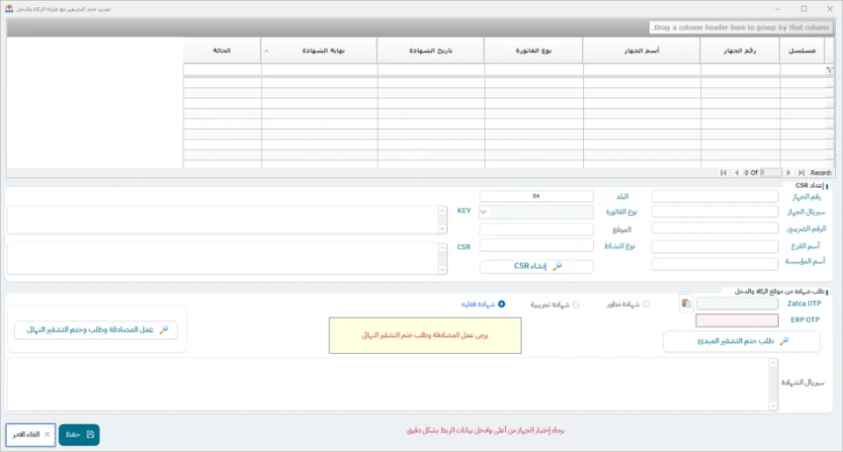This screenshot has height=452, width=843.
Task: Click the record number box in navigator
Action: click(x=770, y=173)
